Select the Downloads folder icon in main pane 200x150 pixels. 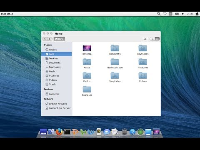pos(143,48)
